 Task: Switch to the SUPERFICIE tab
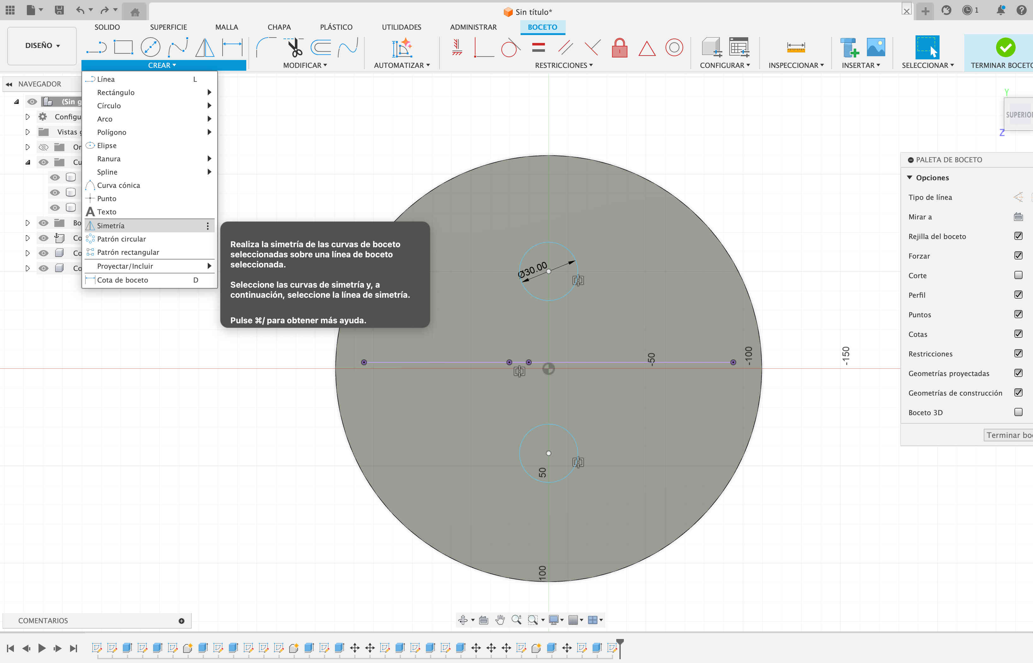click(168, 27)
